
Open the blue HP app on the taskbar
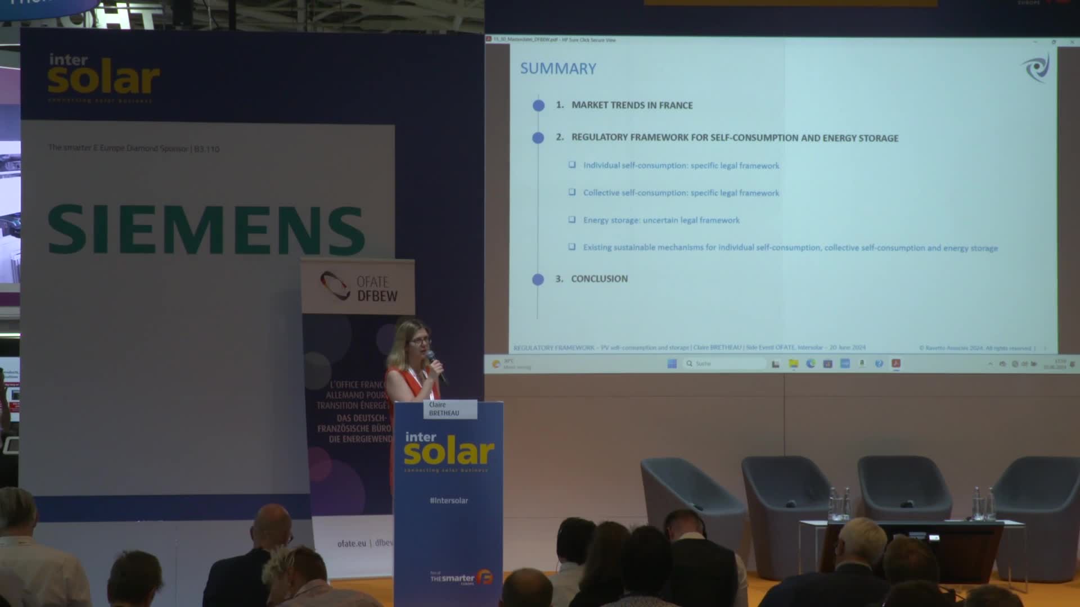[845, 364]
